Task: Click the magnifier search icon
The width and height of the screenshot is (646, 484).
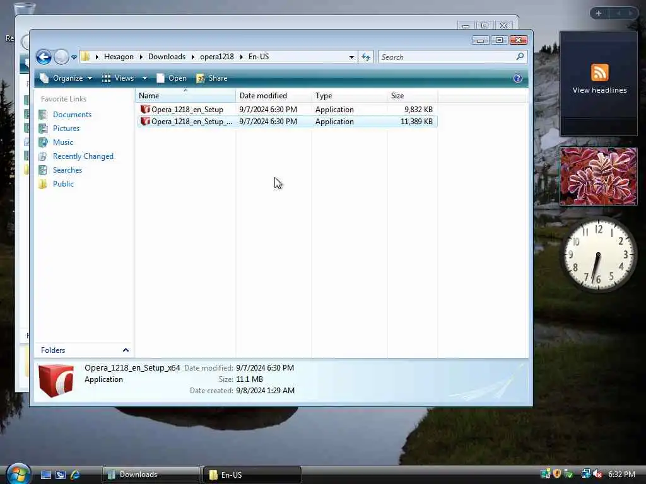Action: click(520, 56)
